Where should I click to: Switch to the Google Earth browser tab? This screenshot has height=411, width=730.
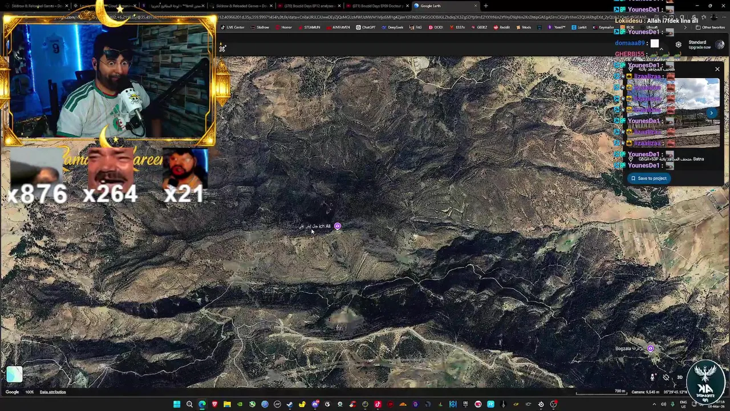point(444,6)
